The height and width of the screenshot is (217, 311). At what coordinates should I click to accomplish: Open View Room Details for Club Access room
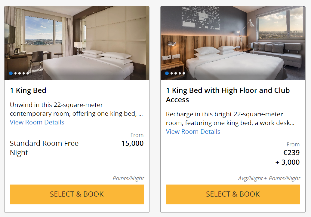(193, 132)
